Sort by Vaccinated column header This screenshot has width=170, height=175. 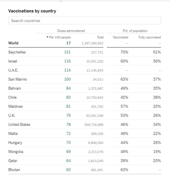(120, 37)
